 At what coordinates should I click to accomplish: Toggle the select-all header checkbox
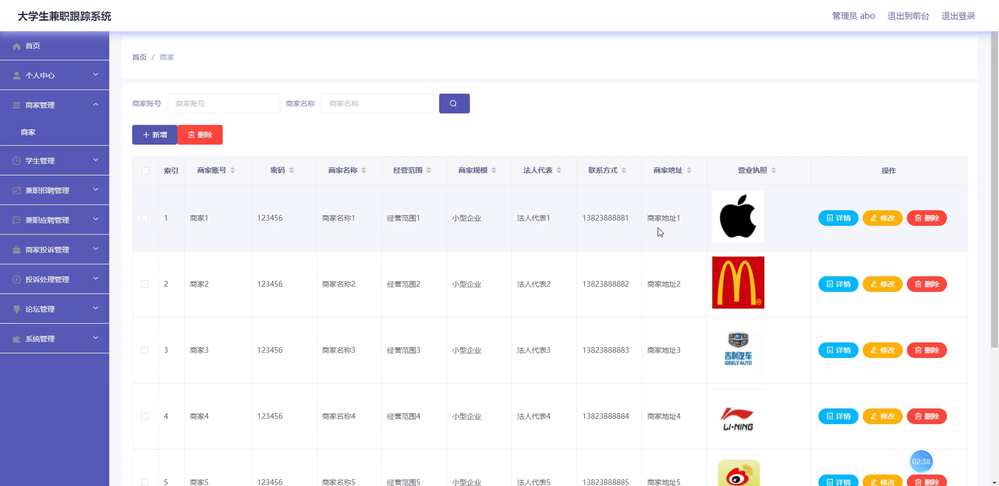click(146, 171)
